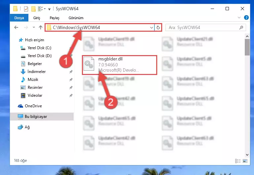Click the address bar path C:\Windows\SysWOW64

tap(76, 27)
